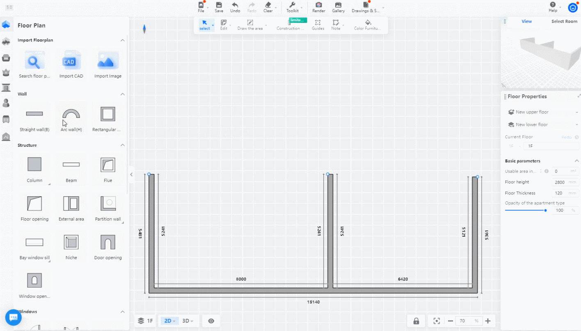Open the Toolkit menu
Screen dimensions: 581x331
(292, 7)
